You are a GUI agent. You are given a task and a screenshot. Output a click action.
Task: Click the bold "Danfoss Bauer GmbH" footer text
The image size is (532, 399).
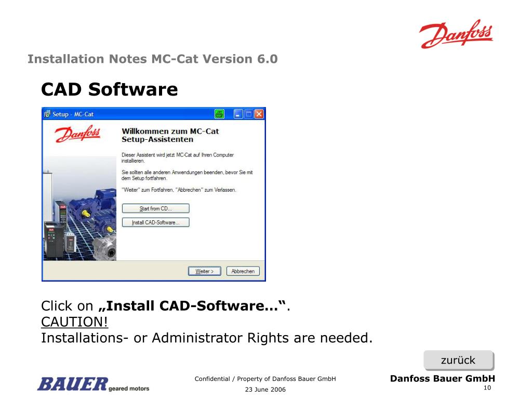[443, 379]
